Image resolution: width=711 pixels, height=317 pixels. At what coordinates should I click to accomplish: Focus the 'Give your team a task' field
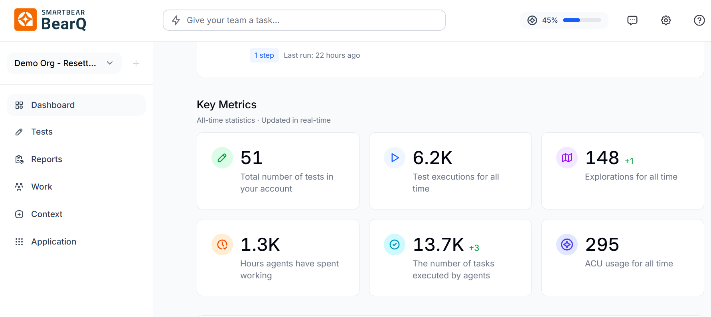point(304,20)
